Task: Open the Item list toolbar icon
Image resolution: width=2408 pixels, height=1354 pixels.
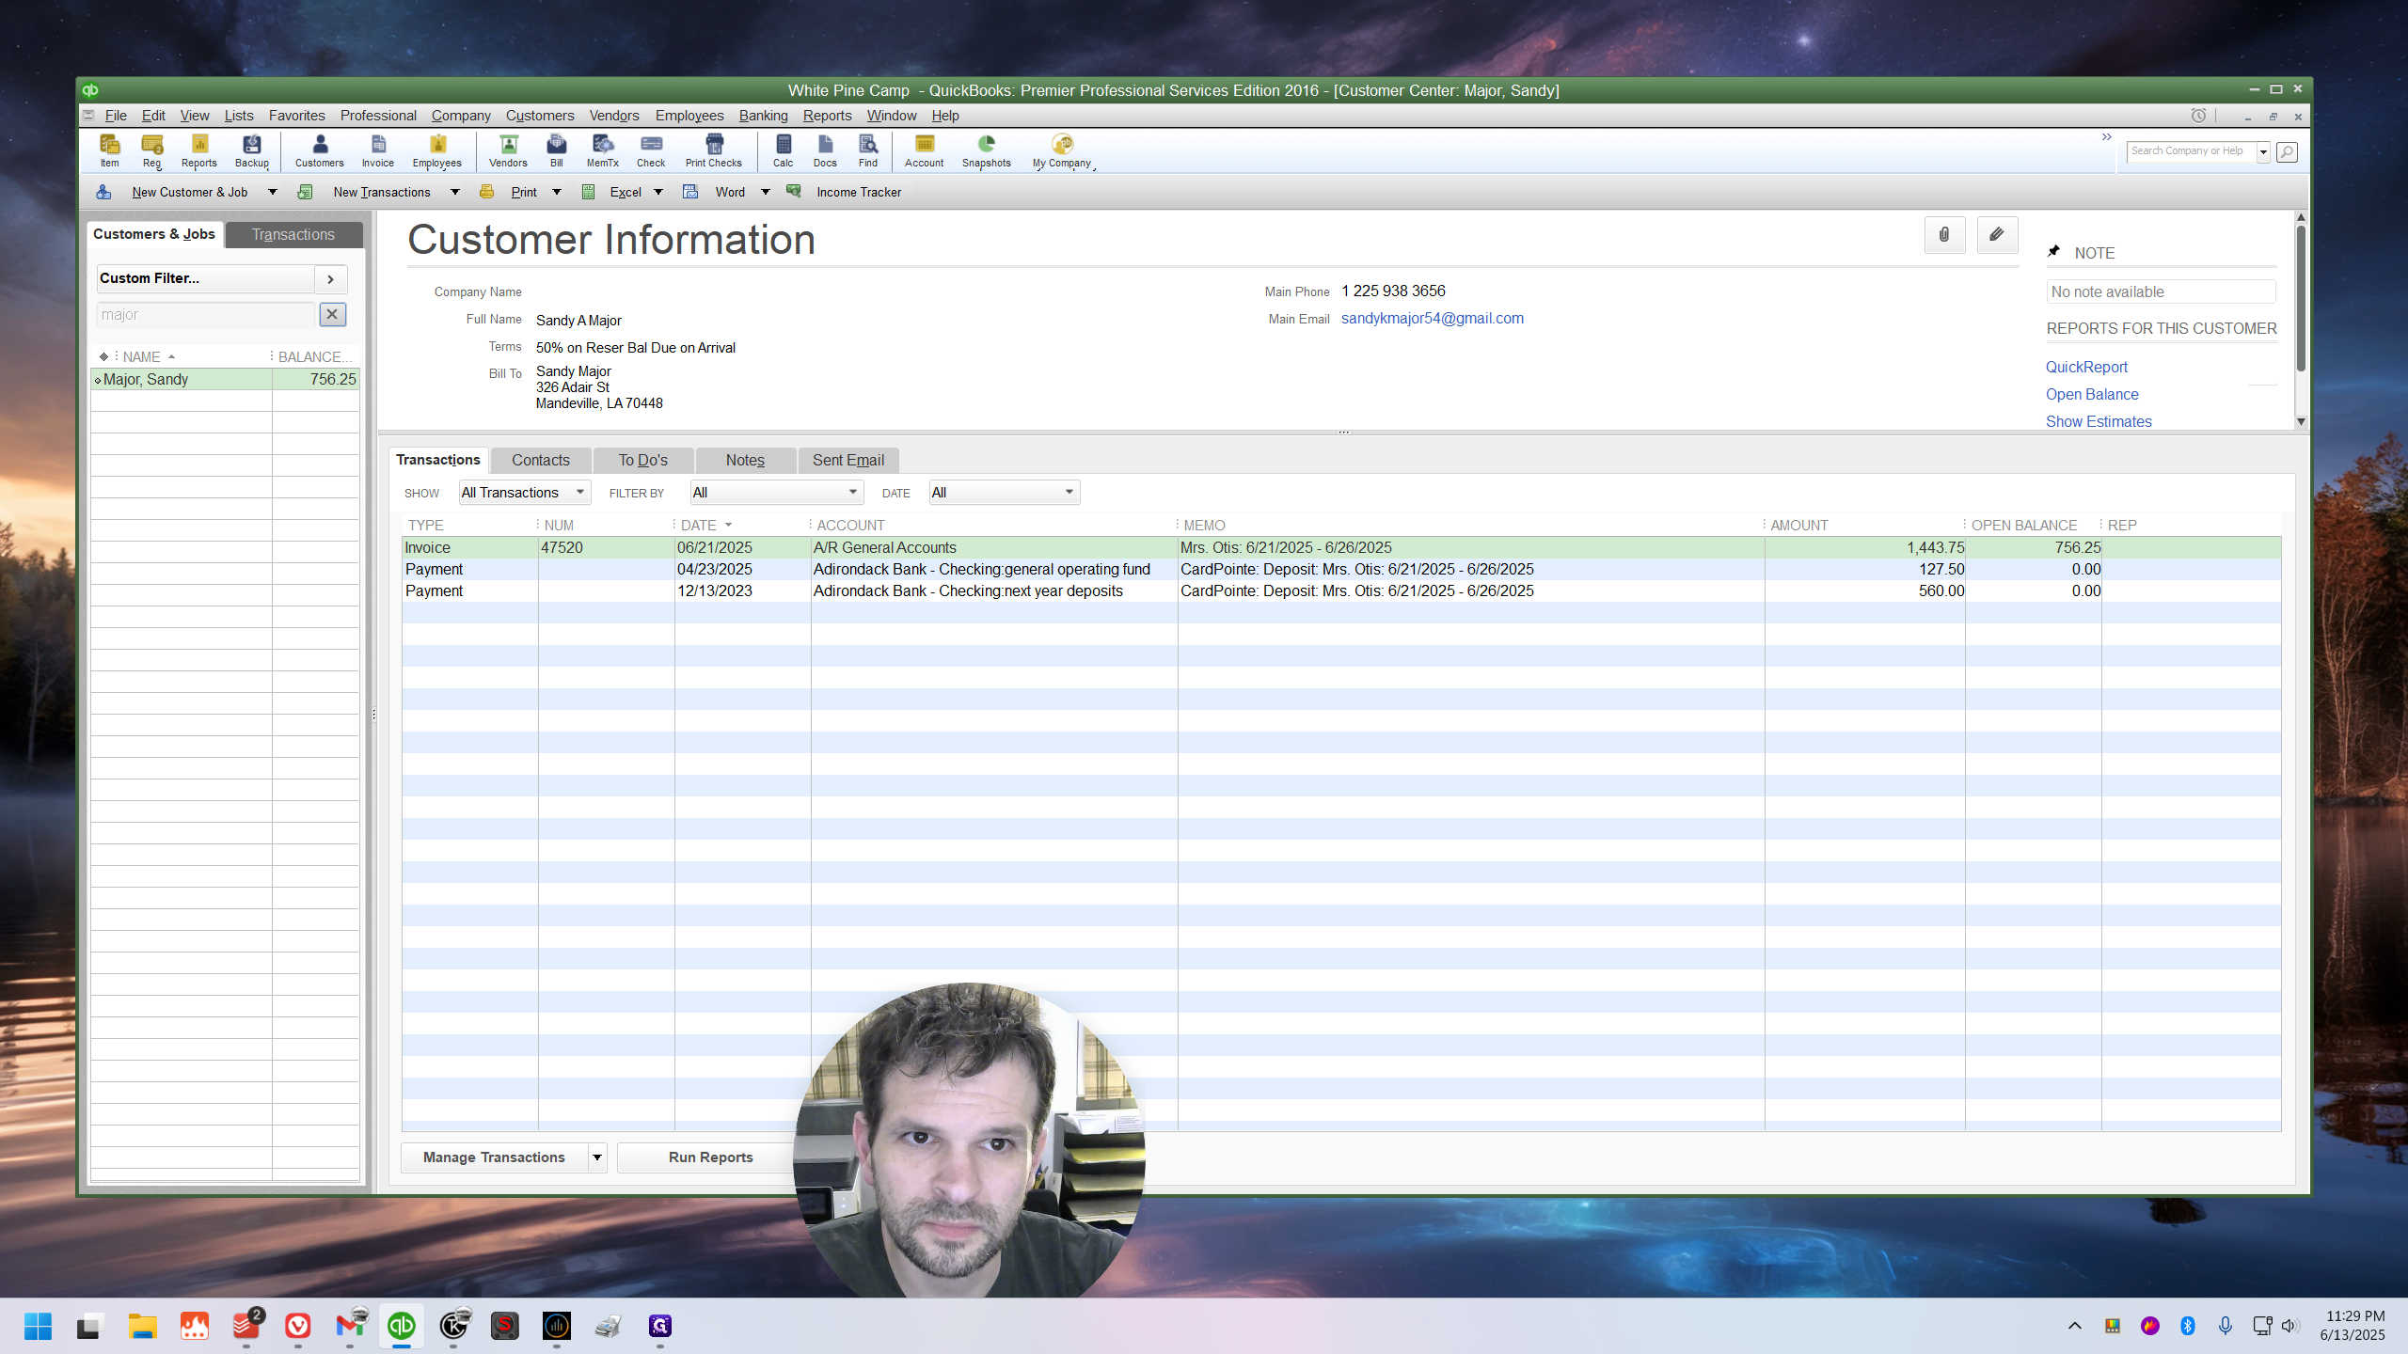Action: coord(110,150)
